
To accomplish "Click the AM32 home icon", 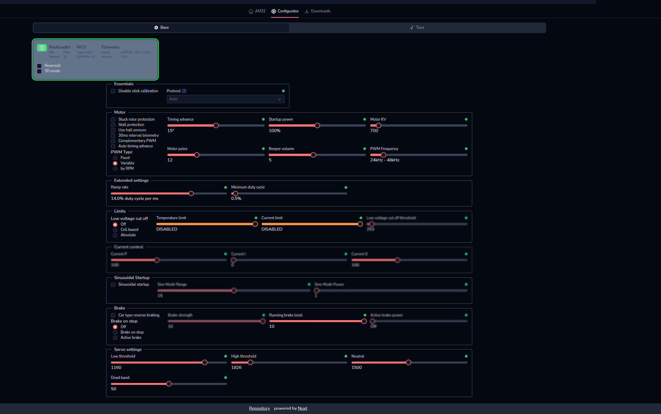I will (x=251, y=11).
